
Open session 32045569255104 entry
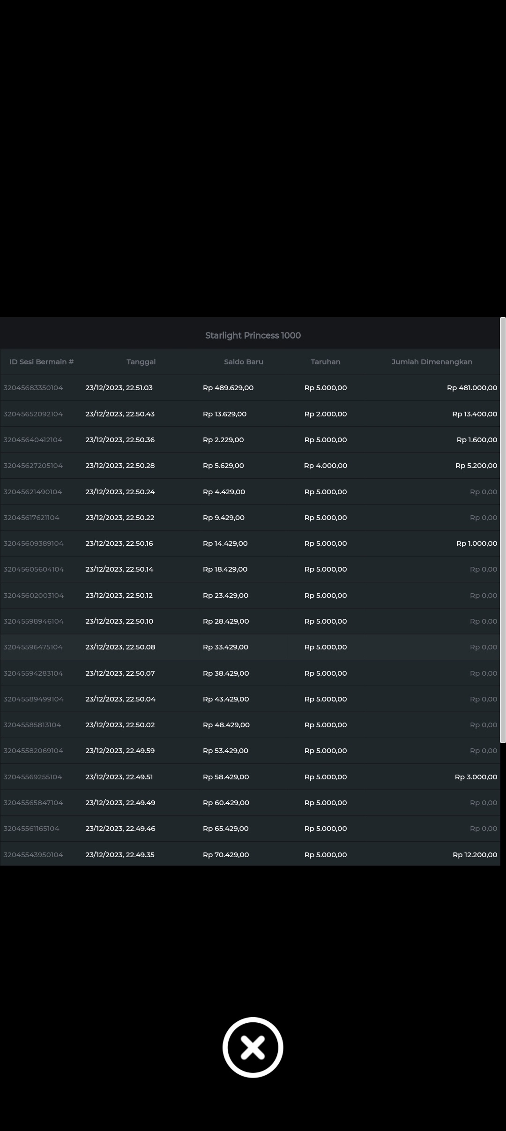[x=33, y=777]
